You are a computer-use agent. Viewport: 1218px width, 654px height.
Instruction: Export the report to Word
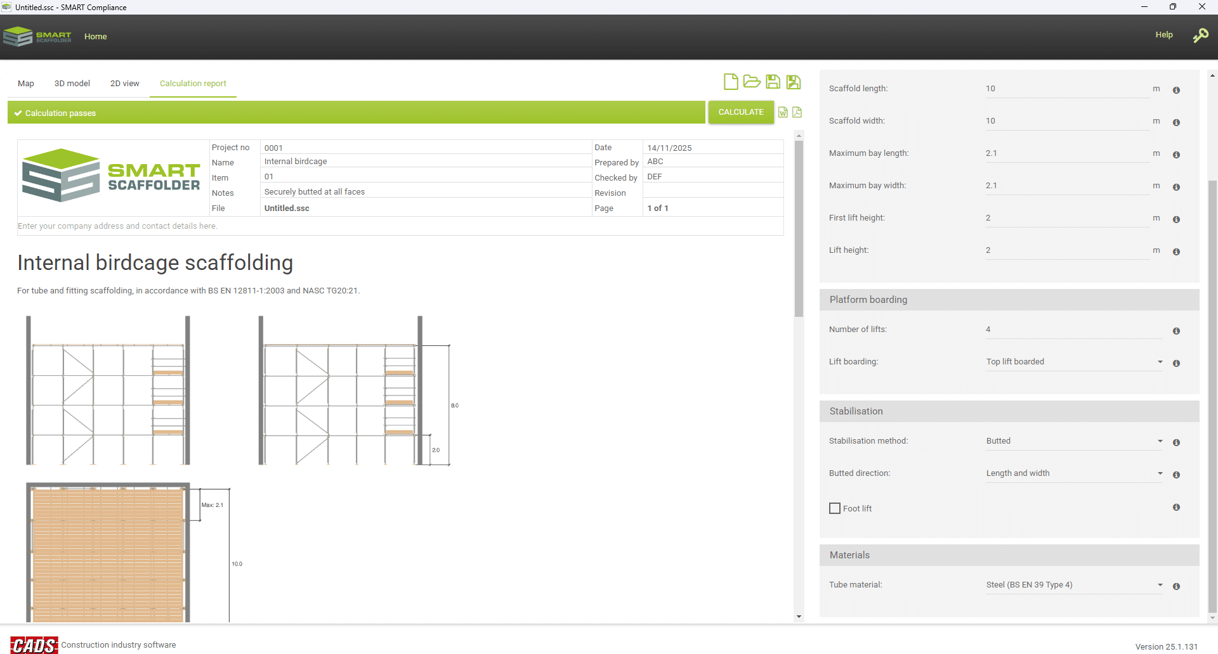click(783, 112)
